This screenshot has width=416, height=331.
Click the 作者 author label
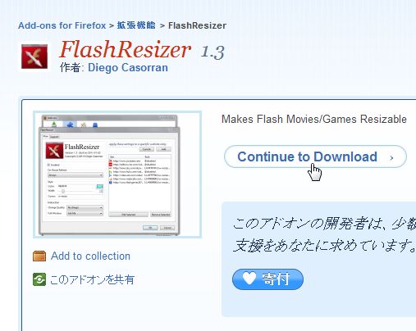click(71, 67)
